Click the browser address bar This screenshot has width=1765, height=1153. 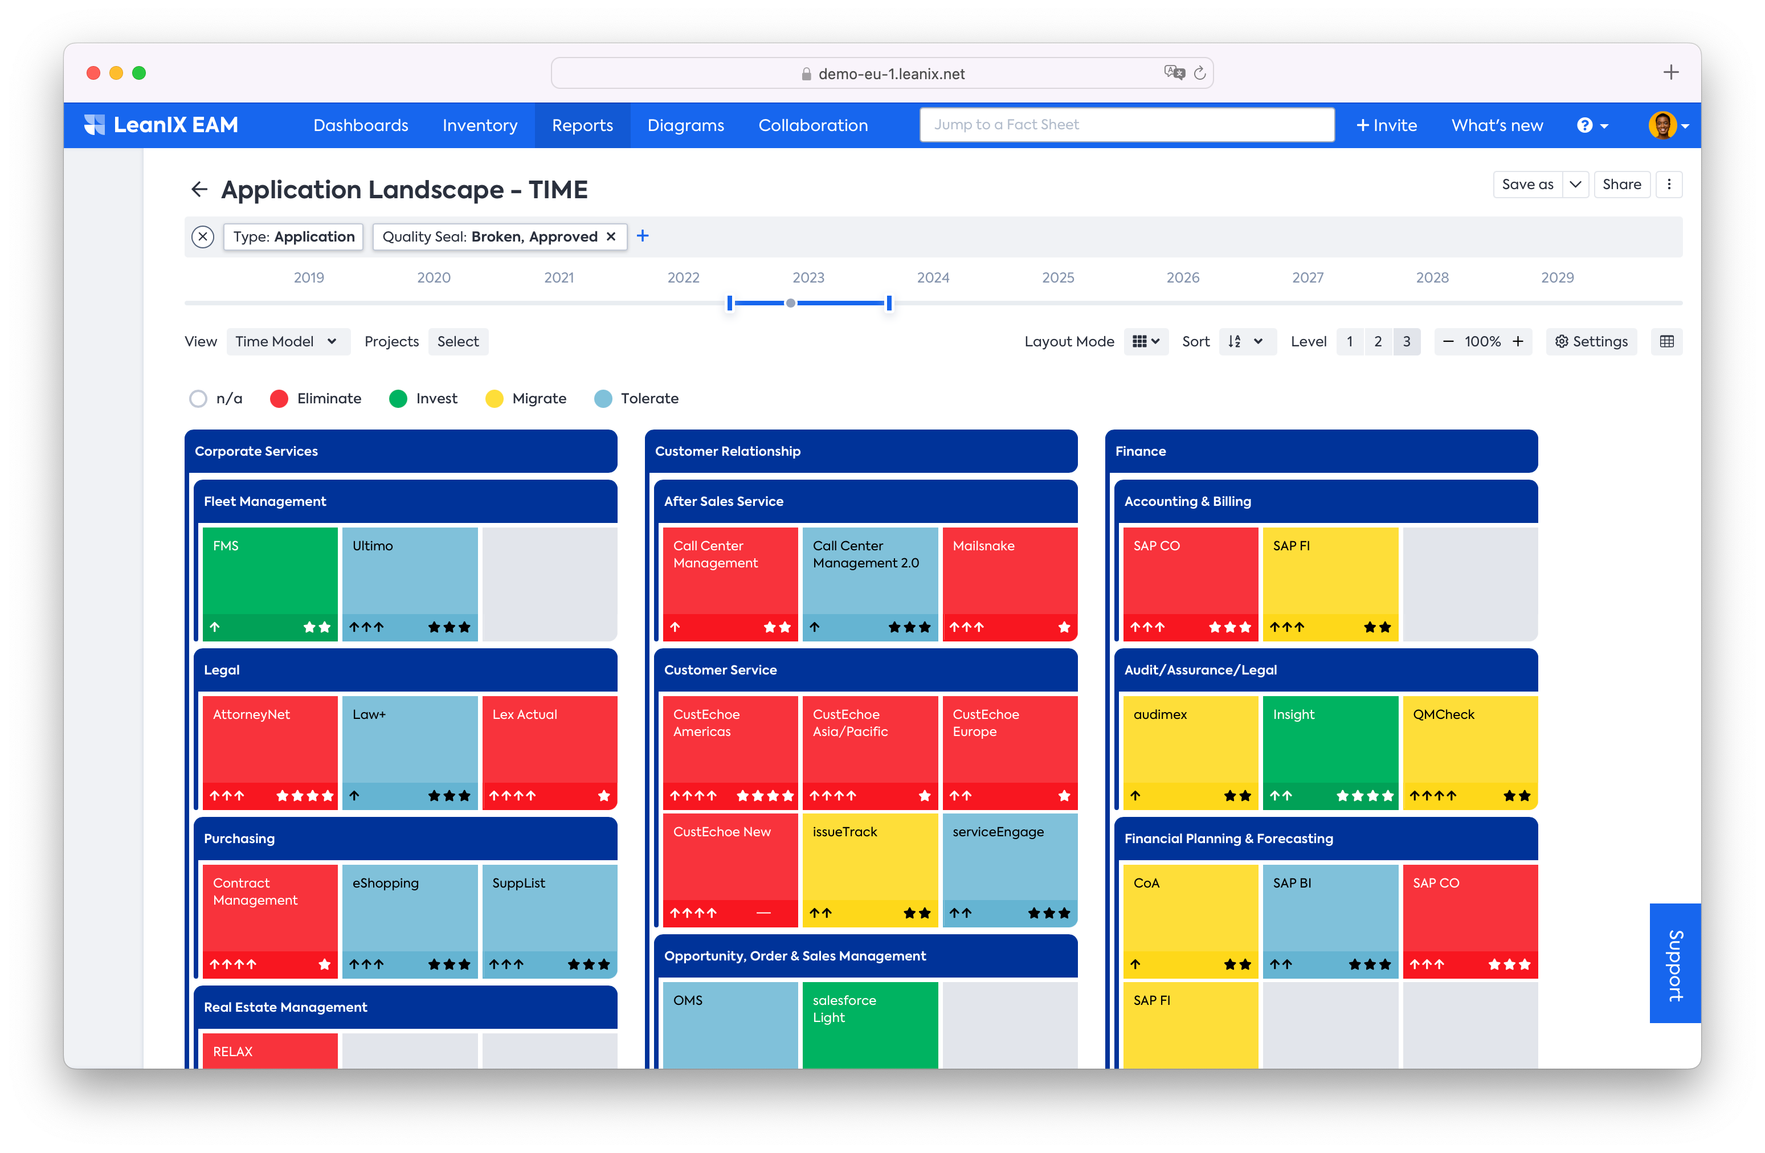[882, 73]
